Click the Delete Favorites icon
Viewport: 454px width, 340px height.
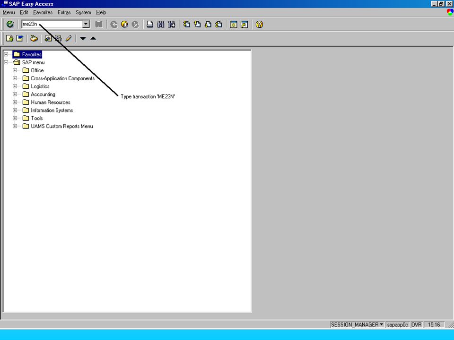58,38
